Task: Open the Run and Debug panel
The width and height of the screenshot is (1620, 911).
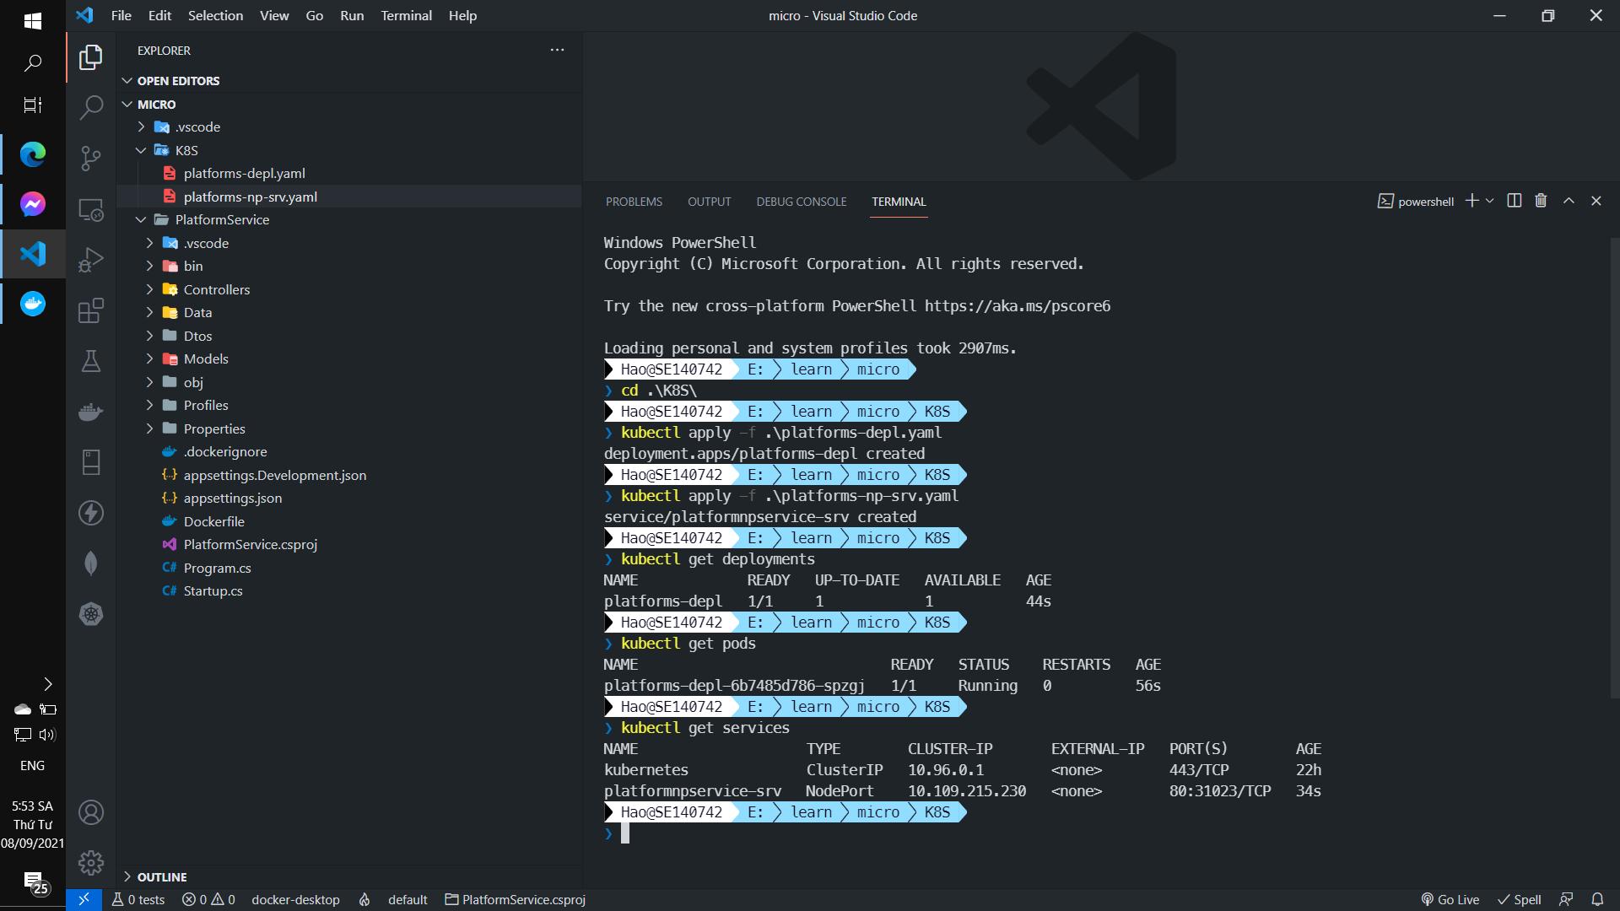Action: (90, 260)
